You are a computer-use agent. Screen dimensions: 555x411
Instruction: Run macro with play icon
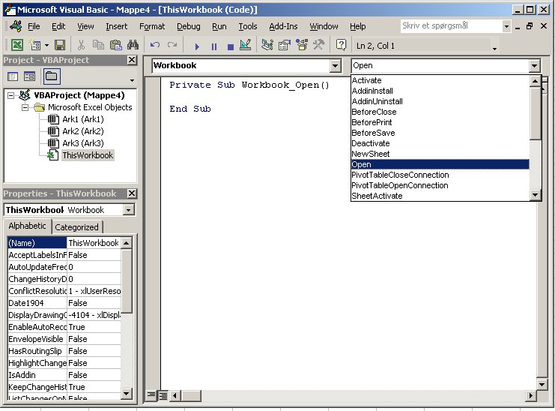(197, 46)
